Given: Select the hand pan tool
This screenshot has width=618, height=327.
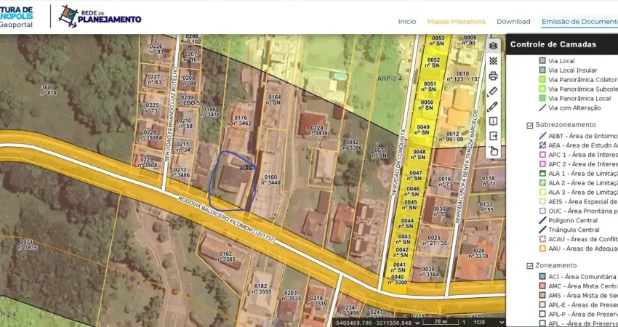Looking at the screenshot, I should pos(493,151).
